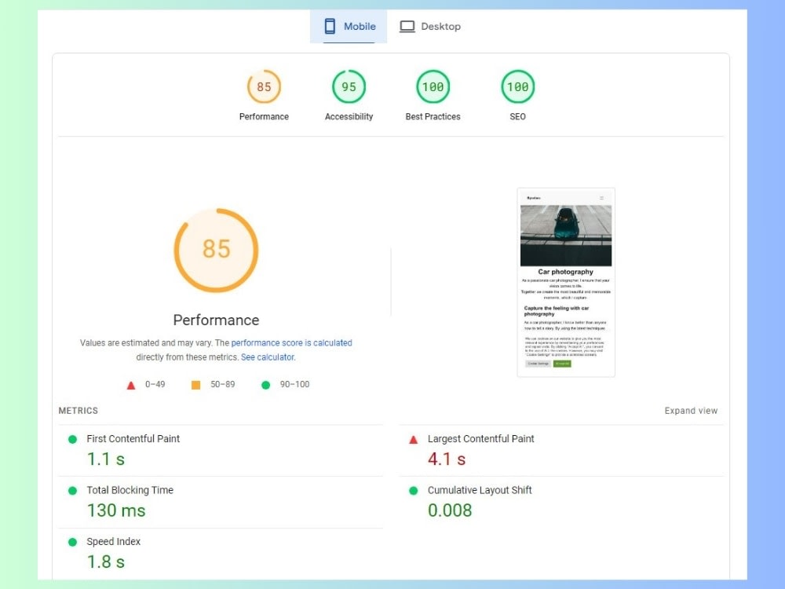Click the 0.008 value

point(450,510)
